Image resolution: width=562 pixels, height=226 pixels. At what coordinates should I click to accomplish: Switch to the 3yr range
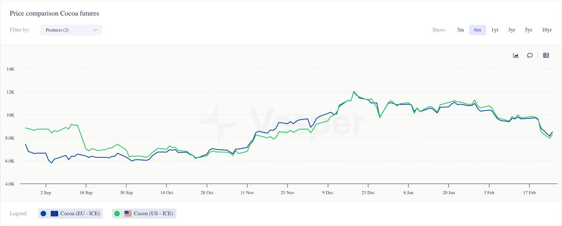click(x=511, y=30)
